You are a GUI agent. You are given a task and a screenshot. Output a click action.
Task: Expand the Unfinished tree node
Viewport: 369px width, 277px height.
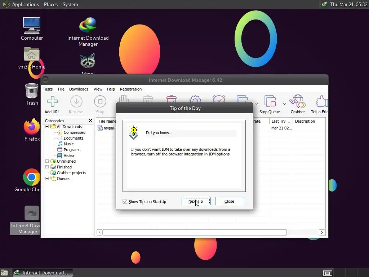47,161
